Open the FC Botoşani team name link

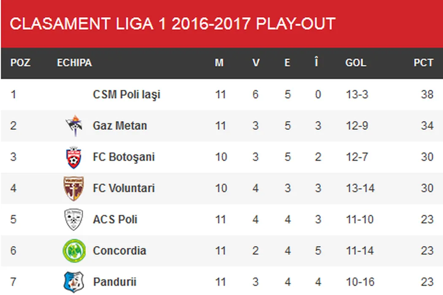(124, 157)
